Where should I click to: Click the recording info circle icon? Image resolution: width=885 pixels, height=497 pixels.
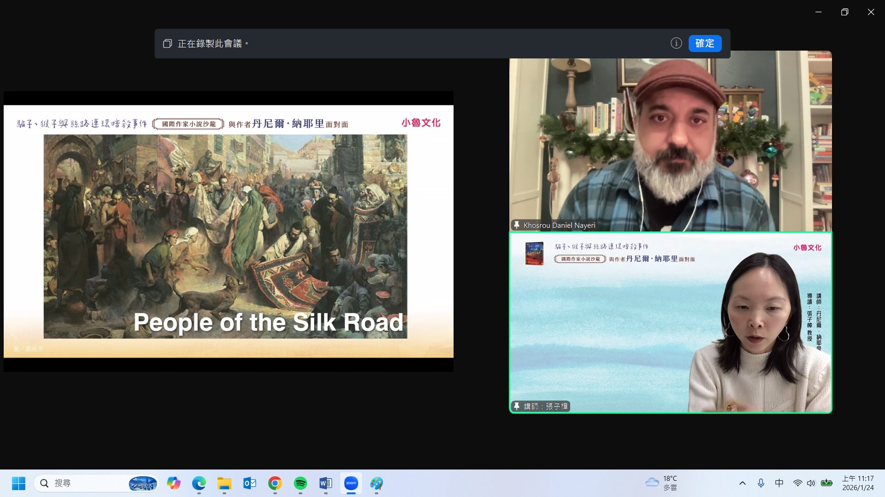click(x=676, y=43)
